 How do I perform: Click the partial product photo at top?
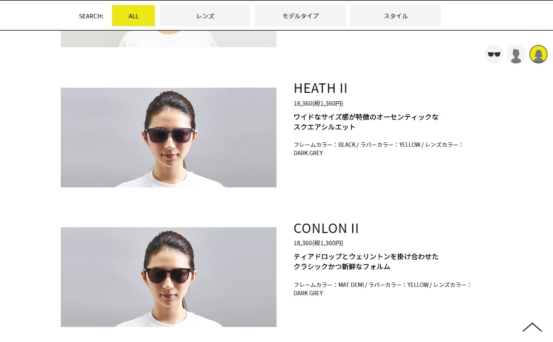coord(168,39)
